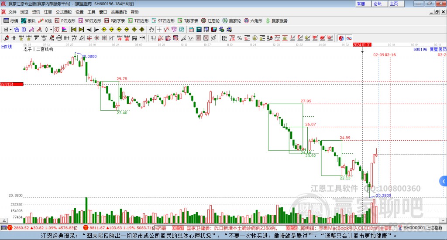Open the 板块 sectors view
Screen dimensions: 447x240
pyautogui.click(x=28, y=21)
